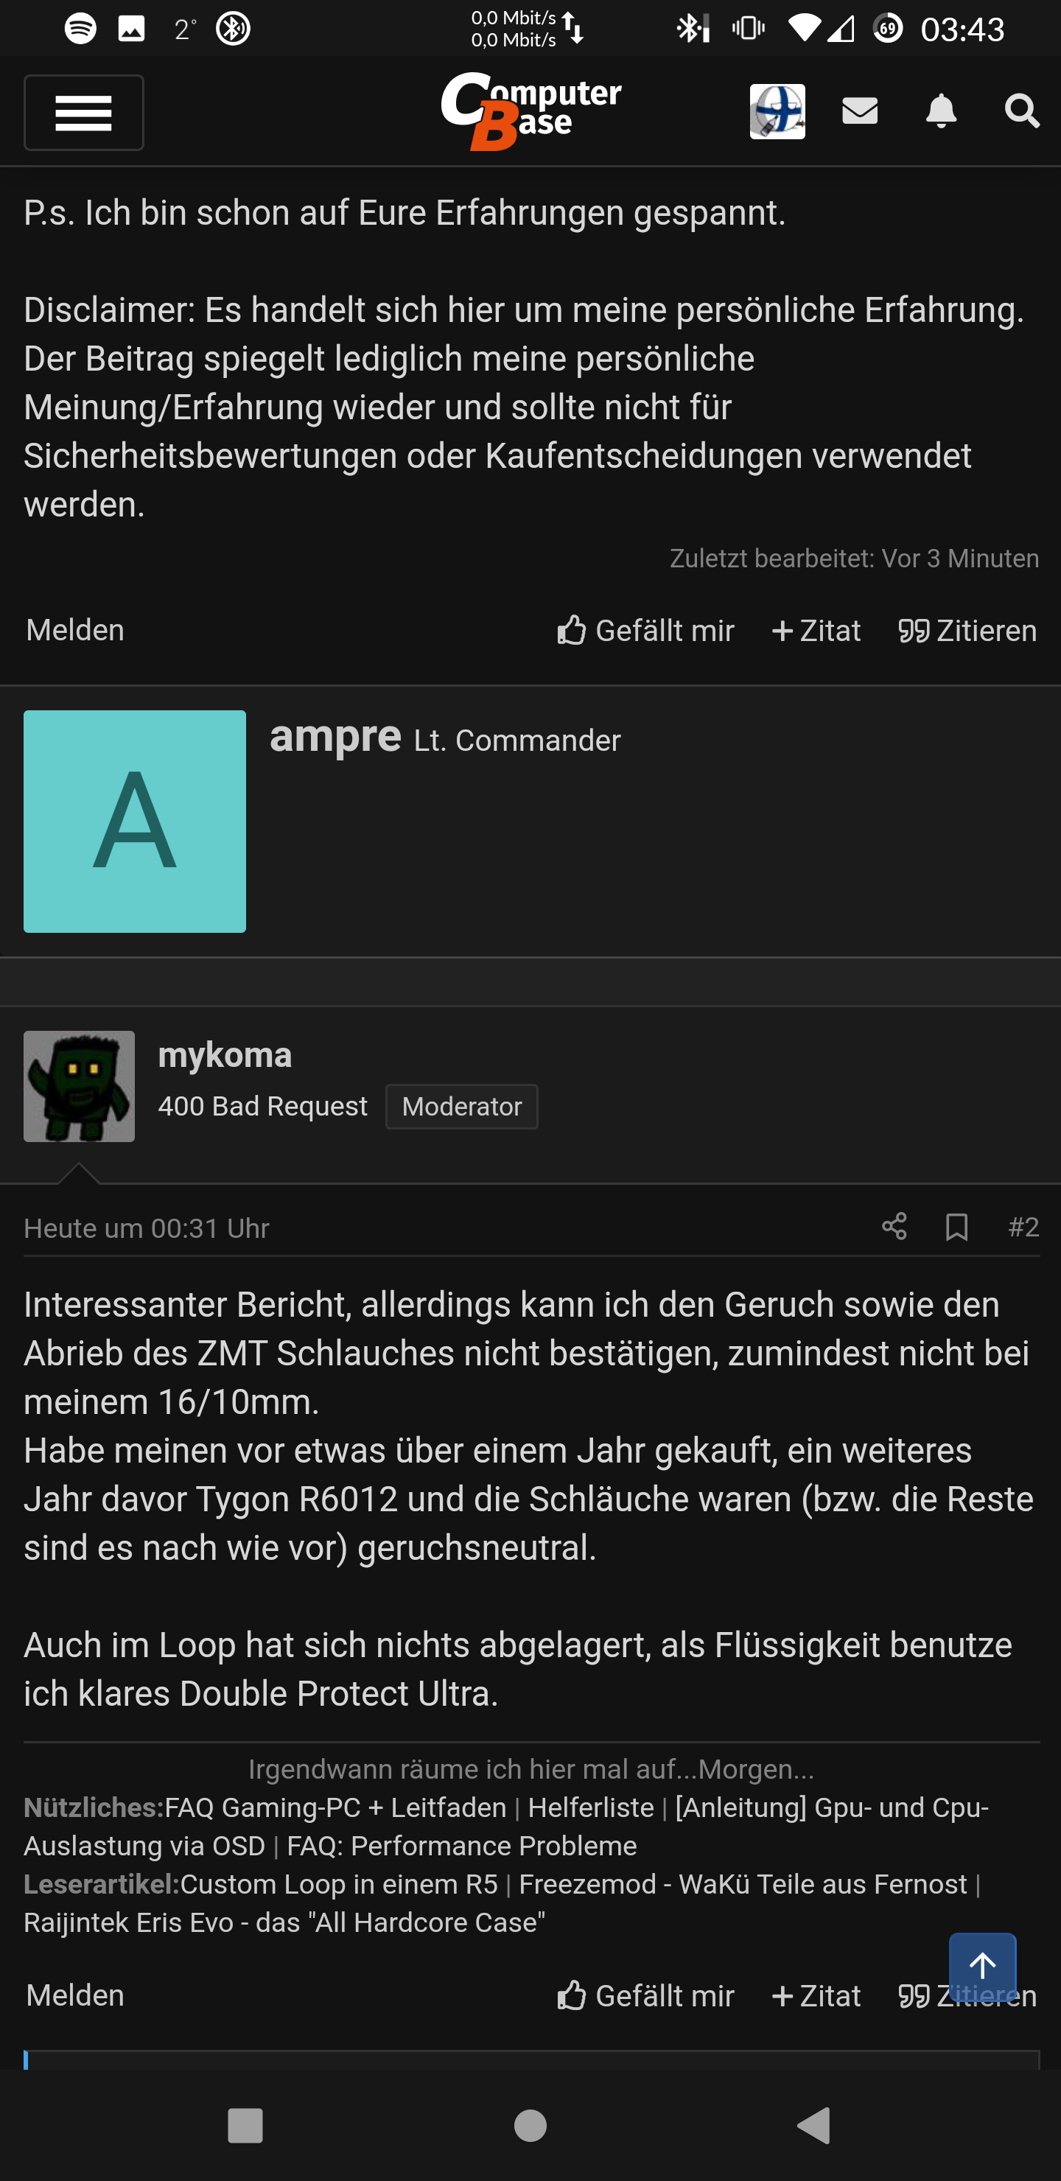Add first post to multi-quote with Zitat

click(x=816, y=631)
